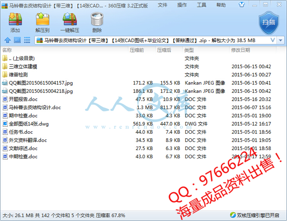The width and height of the screenshot is (287, 221).
Task: Sort by 压缩前 column header
Action: pos(137,50)
